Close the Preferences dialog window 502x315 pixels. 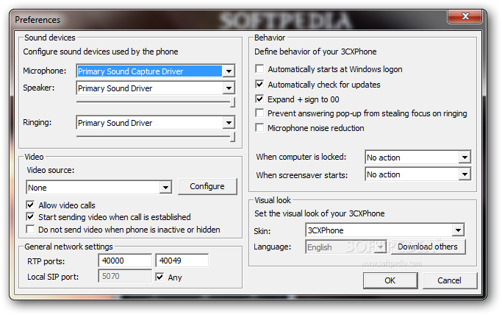point(465,16)
